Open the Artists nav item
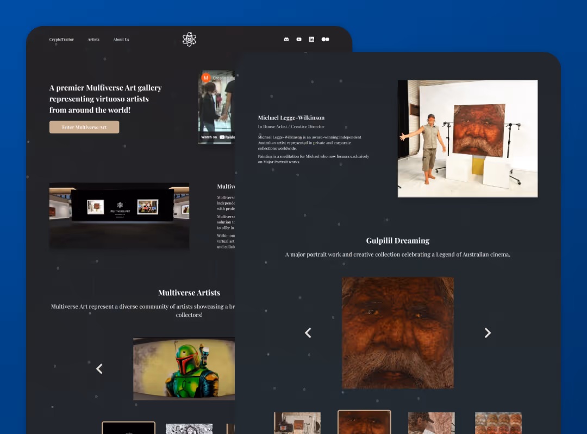 93,39
